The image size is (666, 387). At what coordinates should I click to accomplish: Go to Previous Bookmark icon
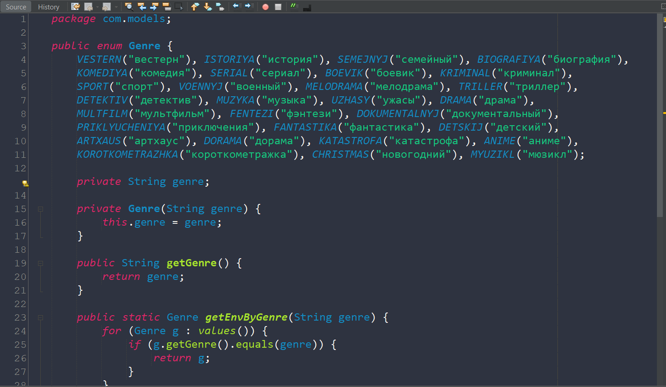pyautogui.click(x=195, y=7)
